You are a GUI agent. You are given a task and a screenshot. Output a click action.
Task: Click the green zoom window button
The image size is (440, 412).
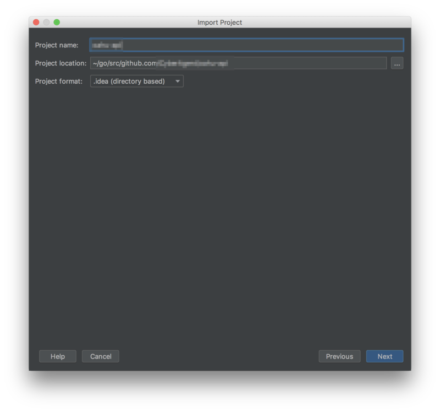tap(57, 22)
